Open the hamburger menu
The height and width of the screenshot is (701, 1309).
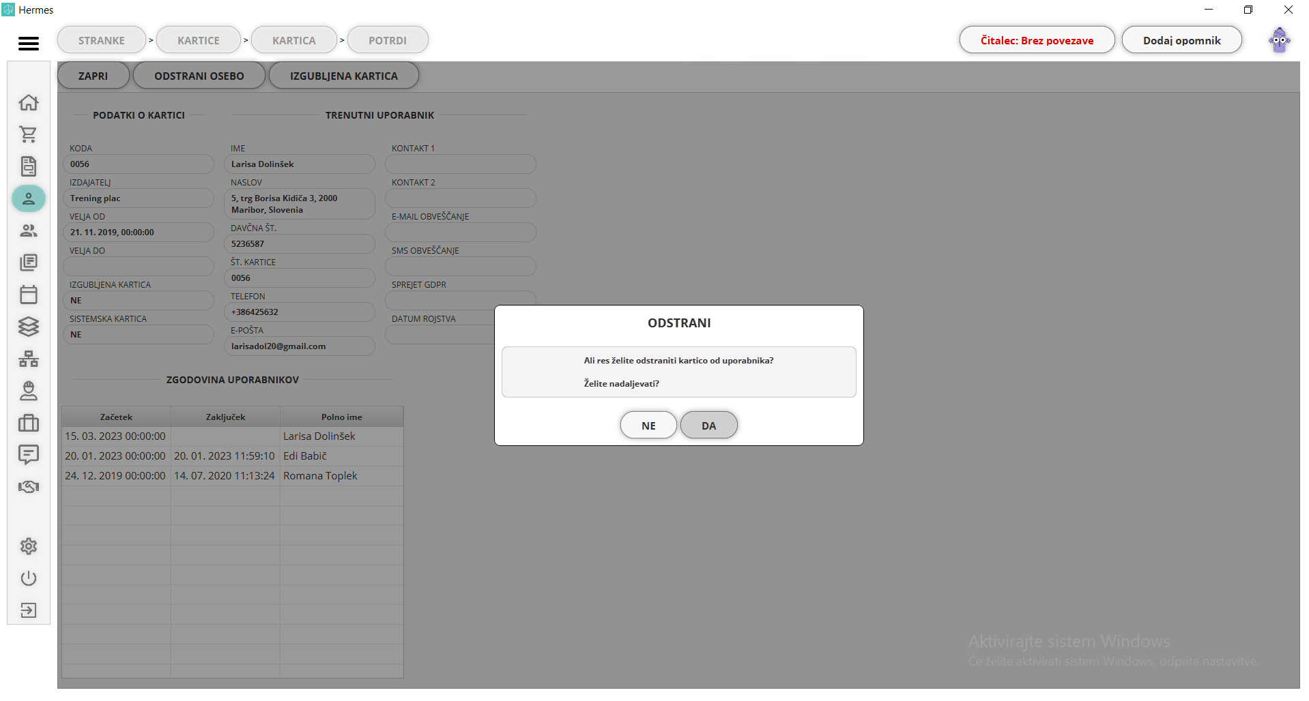coord(29,43)
